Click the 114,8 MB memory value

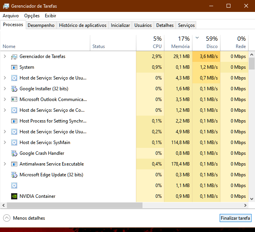(180, 143)
